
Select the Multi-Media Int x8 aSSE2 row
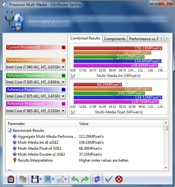pos(85,143)
